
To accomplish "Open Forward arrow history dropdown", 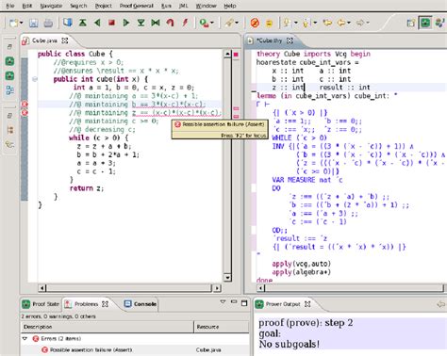I will (368, 23).
